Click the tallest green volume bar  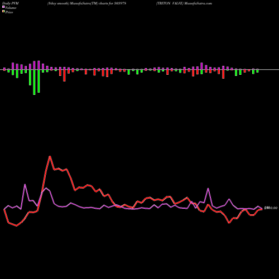pyautogui.click(x=34, y=82)
